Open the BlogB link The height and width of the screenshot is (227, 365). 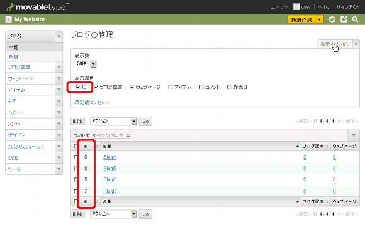coord(110,168)
